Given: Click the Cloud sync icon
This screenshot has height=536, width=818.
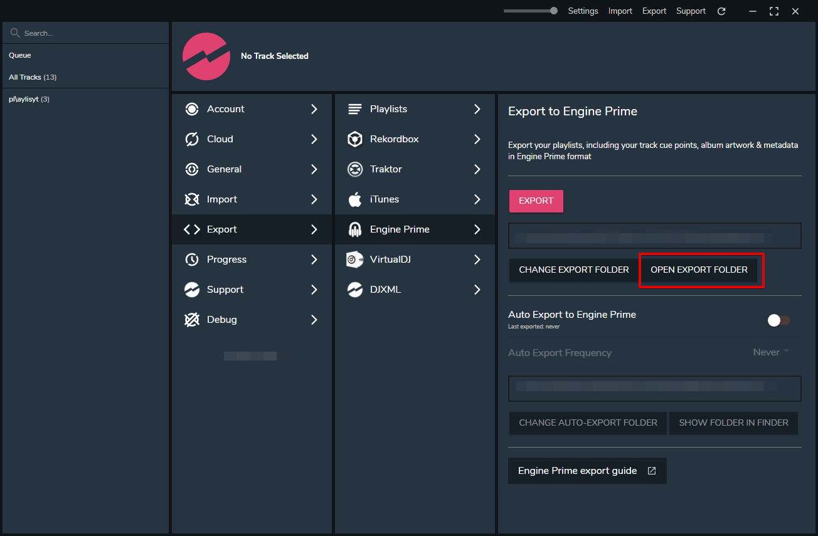Looking at the screenshot, I should [192, 139].
